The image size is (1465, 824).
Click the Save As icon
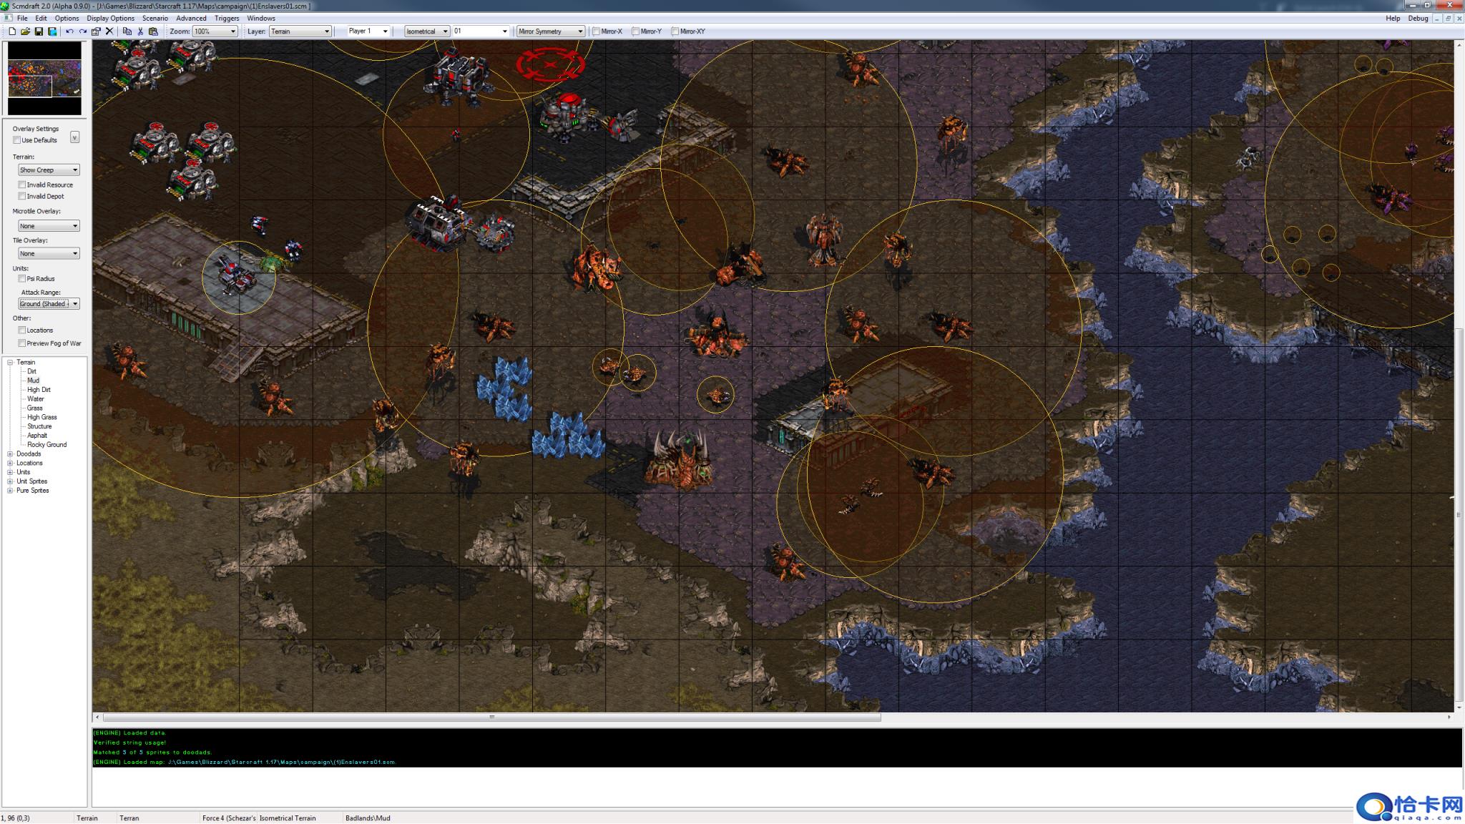[x=52, y=31]
